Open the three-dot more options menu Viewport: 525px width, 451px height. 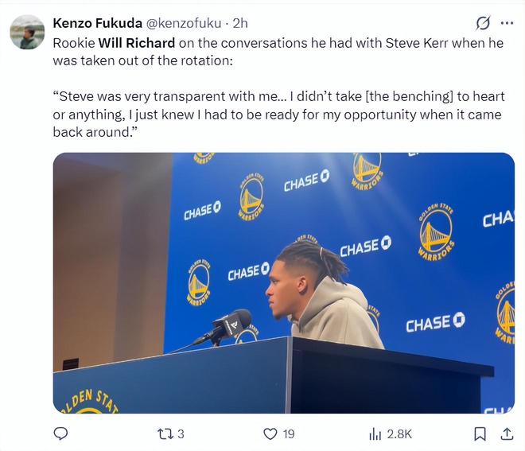point(507,23)
